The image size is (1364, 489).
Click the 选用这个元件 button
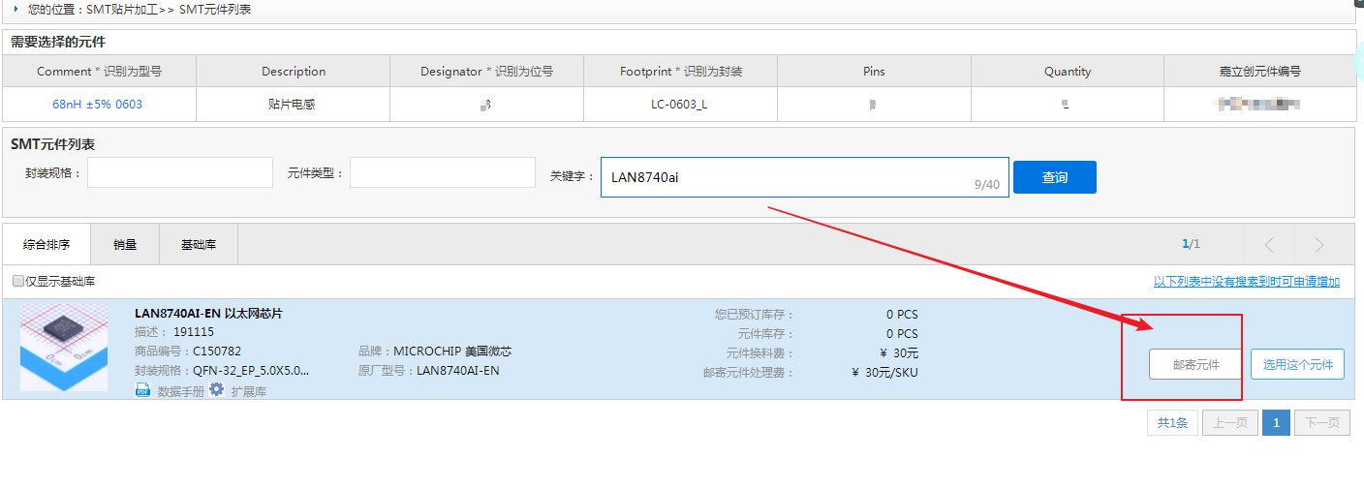pyautogui.click(x=1297, y=365)
